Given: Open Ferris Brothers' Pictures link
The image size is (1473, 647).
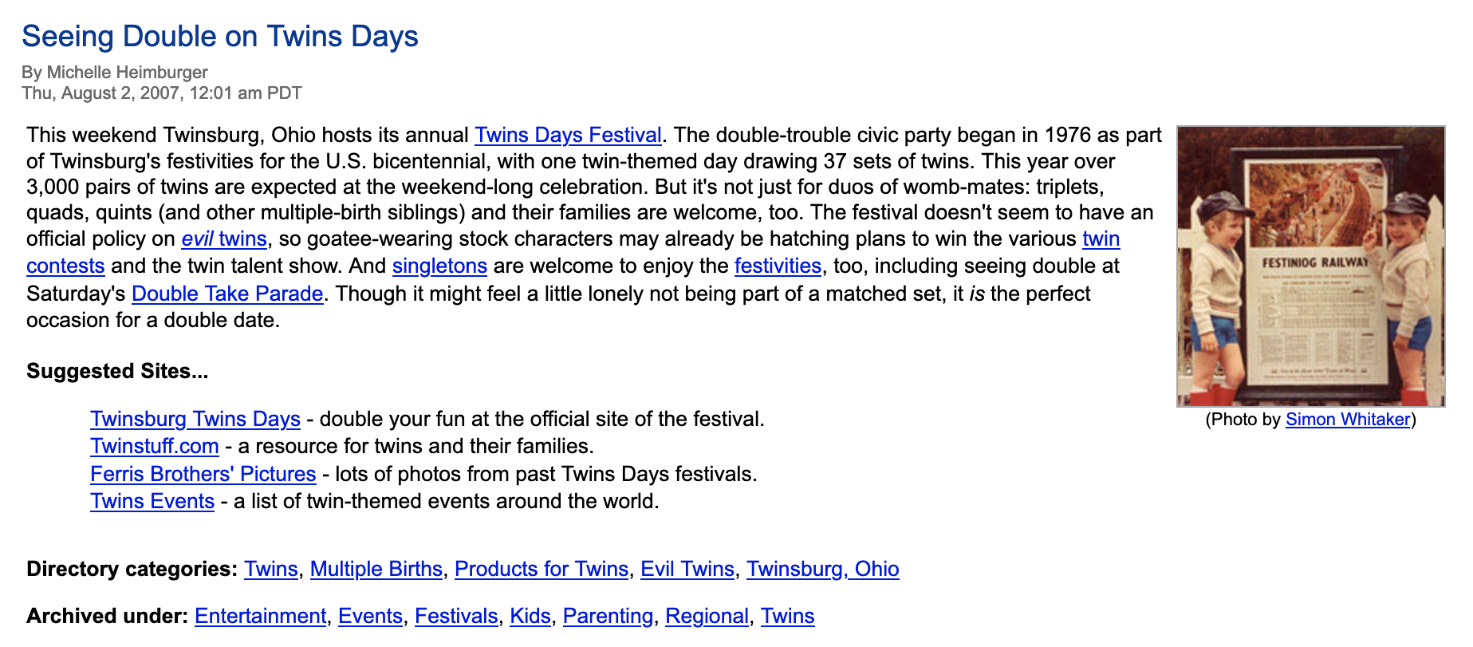Looking at the screenshot, I should (x=203, y=474).
